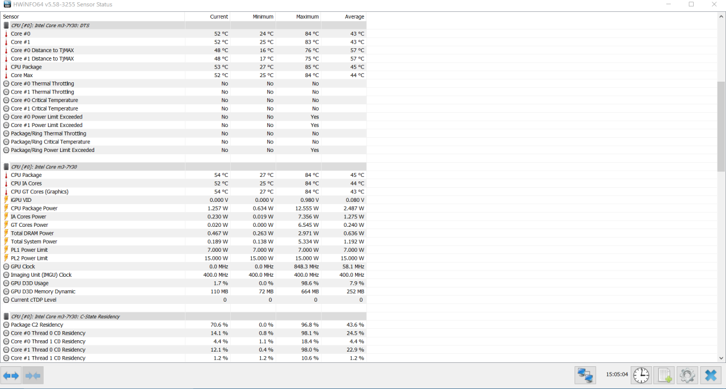
Task: Select Core #1 Thread 0 C0 Residency row
Action: click(183, 350)
